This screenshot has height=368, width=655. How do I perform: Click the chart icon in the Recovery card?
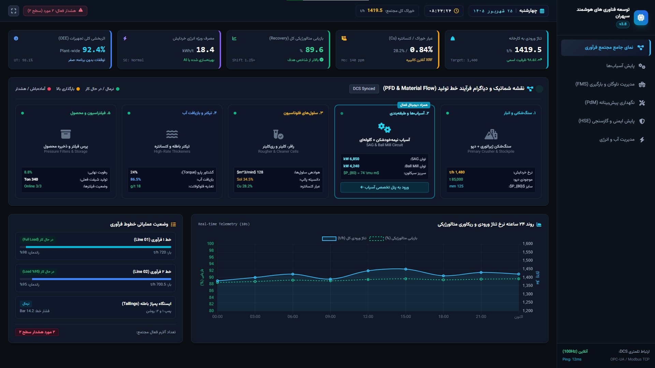point(234,39)
